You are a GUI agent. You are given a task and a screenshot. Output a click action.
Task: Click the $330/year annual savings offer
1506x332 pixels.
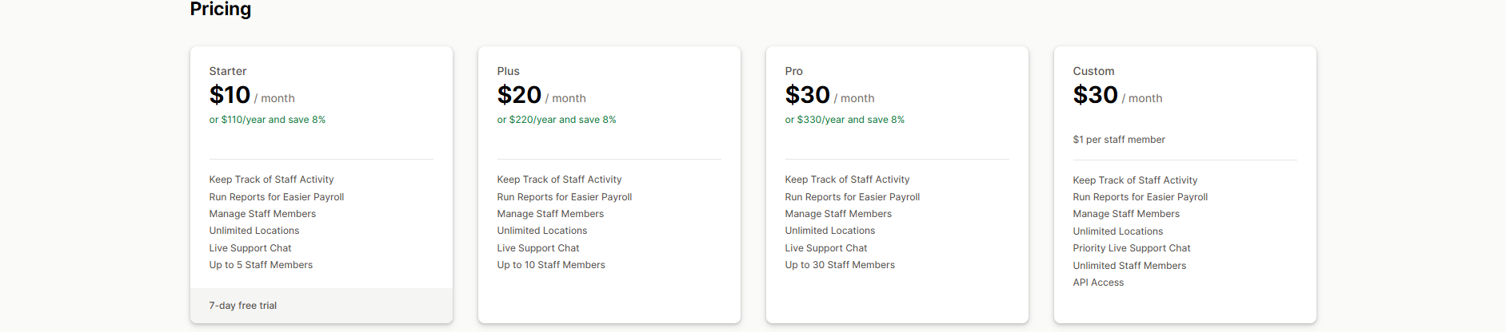[x=845, y=120]
